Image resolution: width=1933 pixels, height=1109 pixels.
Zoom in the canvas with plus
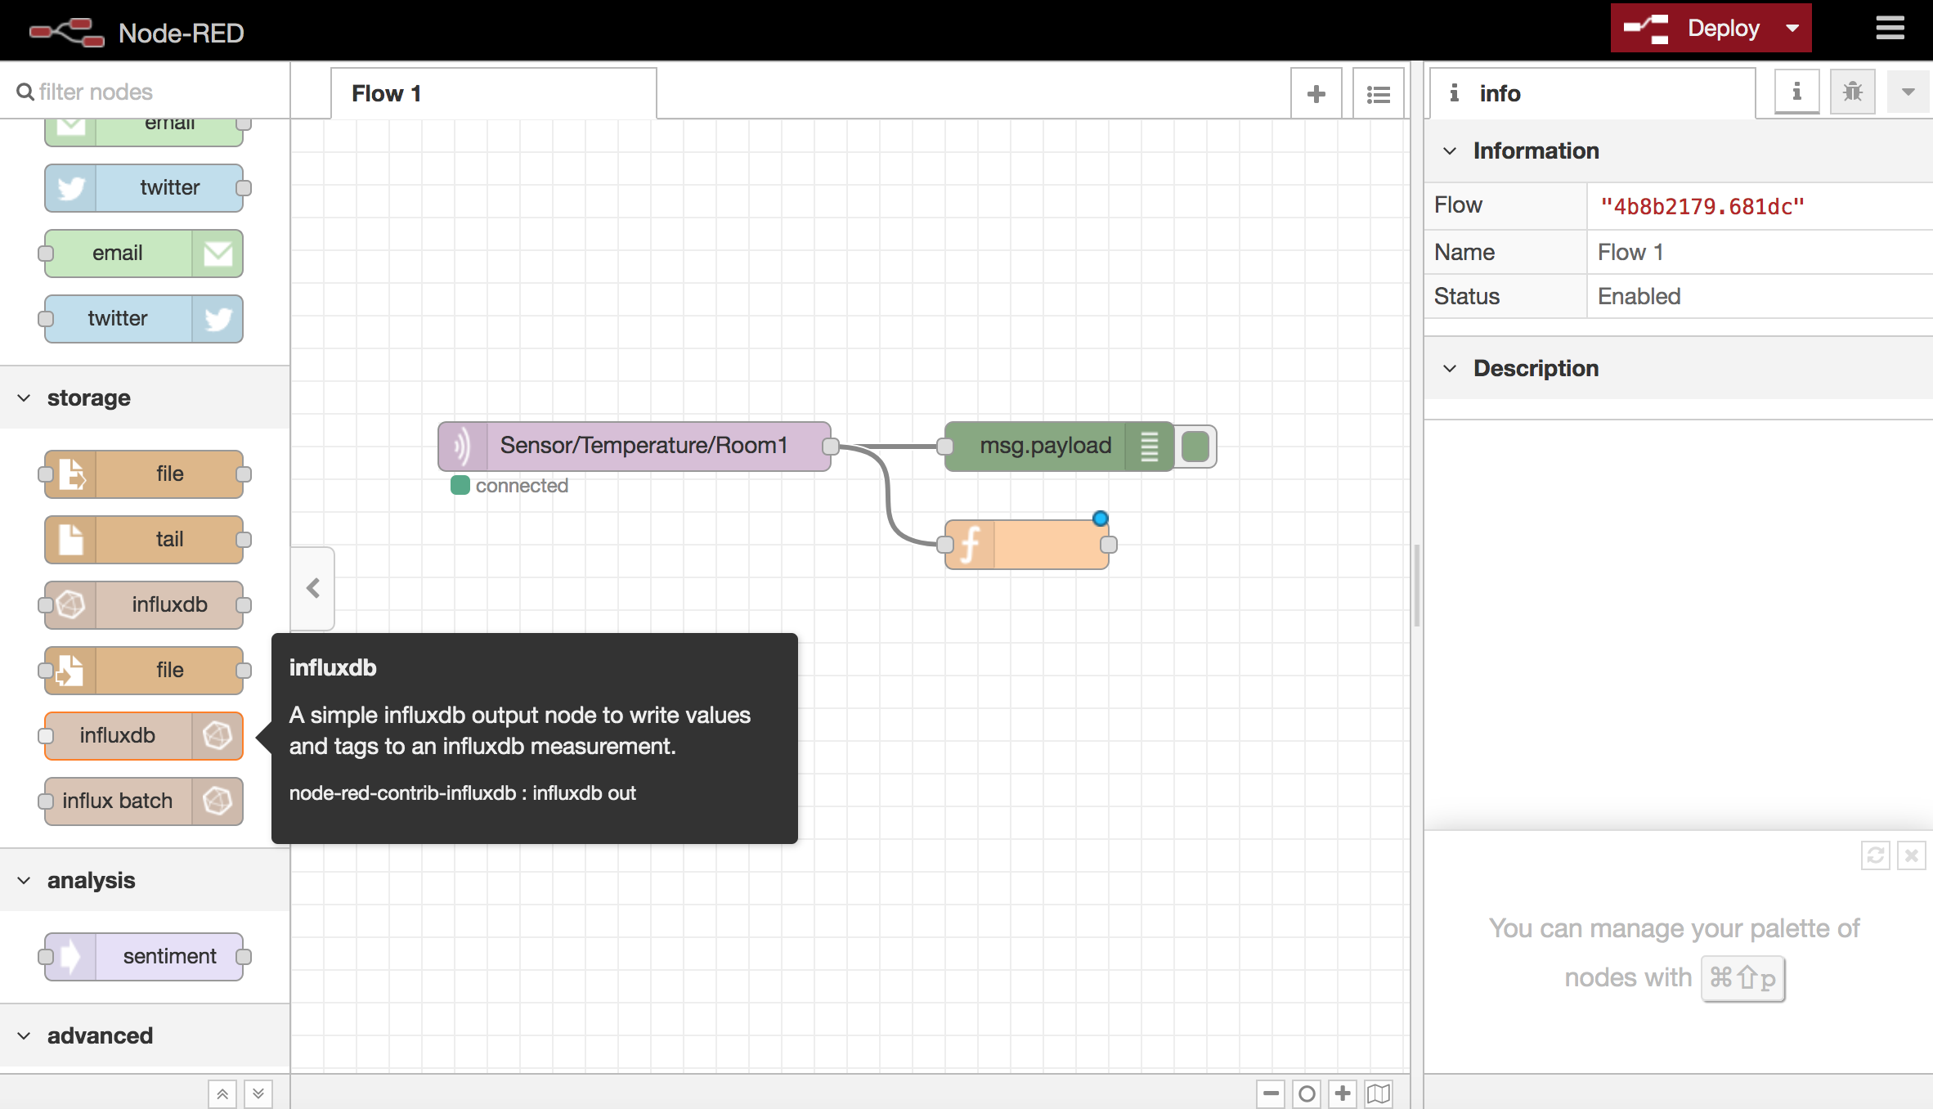click(1343, 1093)
